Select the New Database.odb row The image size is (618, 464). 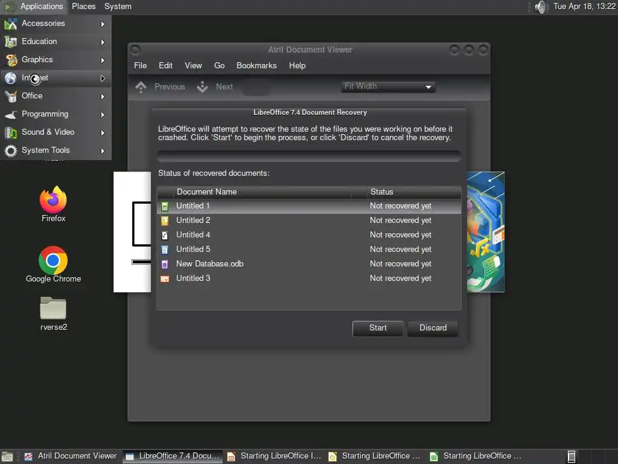click(309, 265)
